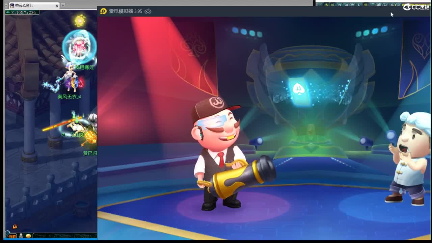This screenshot has width=432, height=243.
Task: Click player name 秋月寒江
Action: pyautogui.click(x=84, y=67)
